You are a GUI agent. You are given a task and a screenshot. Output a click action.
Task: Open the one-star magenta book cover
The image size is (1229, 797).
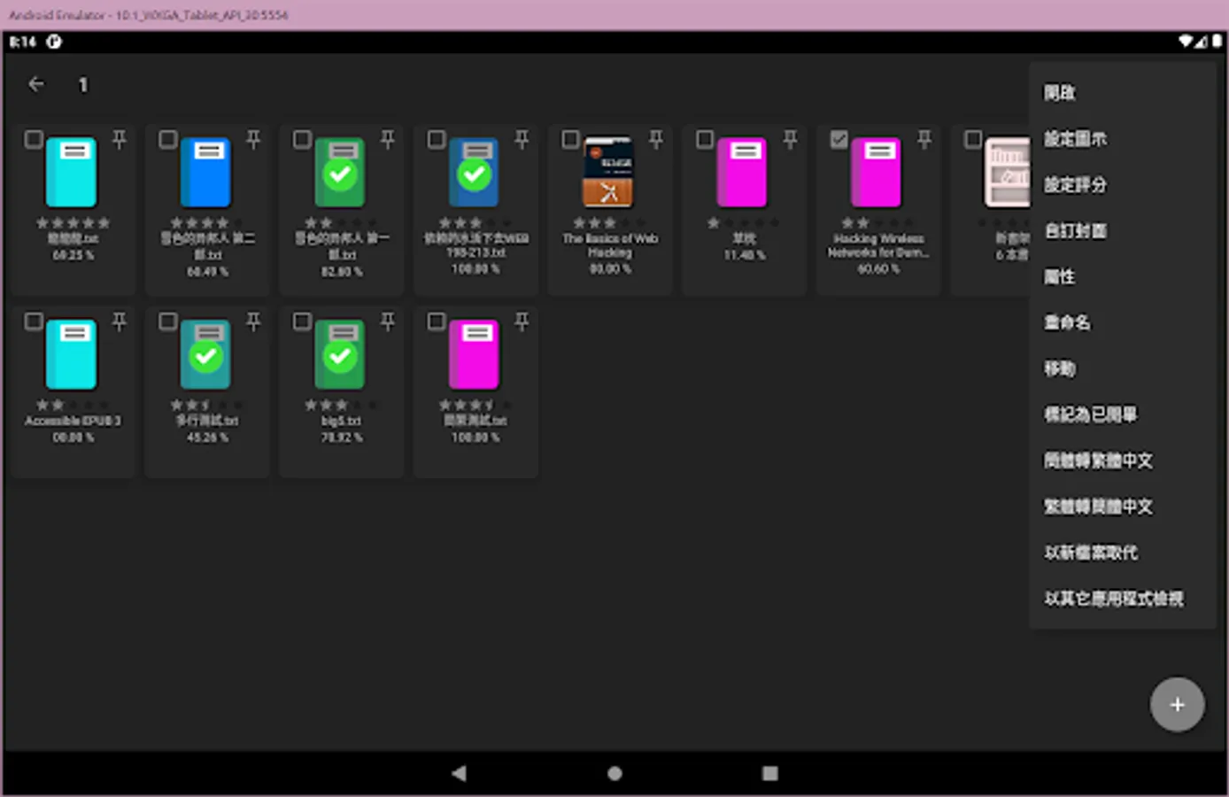(742, 172)
